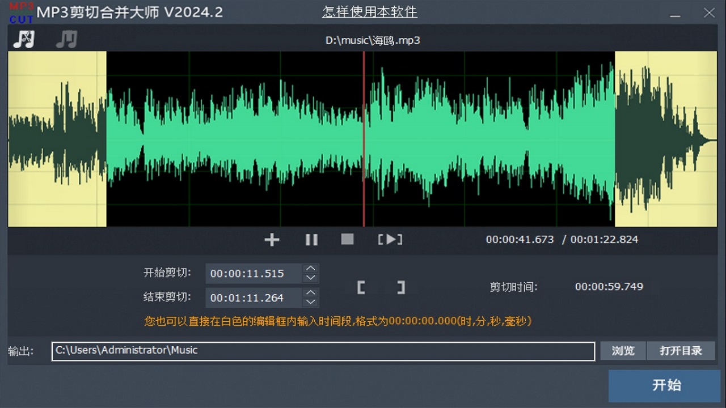Switch to the MP3 merge mode icon
Viewport: 726px width, 408px height.
point(66,40)
